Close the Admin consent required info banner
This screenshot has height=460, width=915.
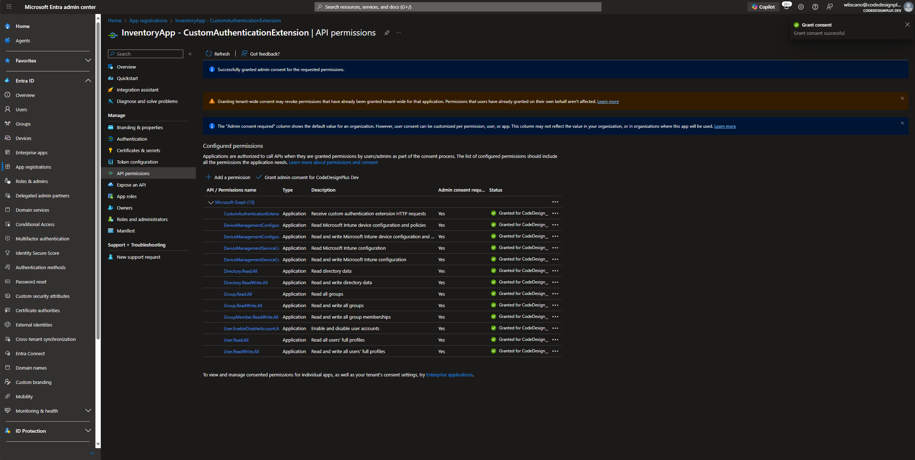coord(902,123)
